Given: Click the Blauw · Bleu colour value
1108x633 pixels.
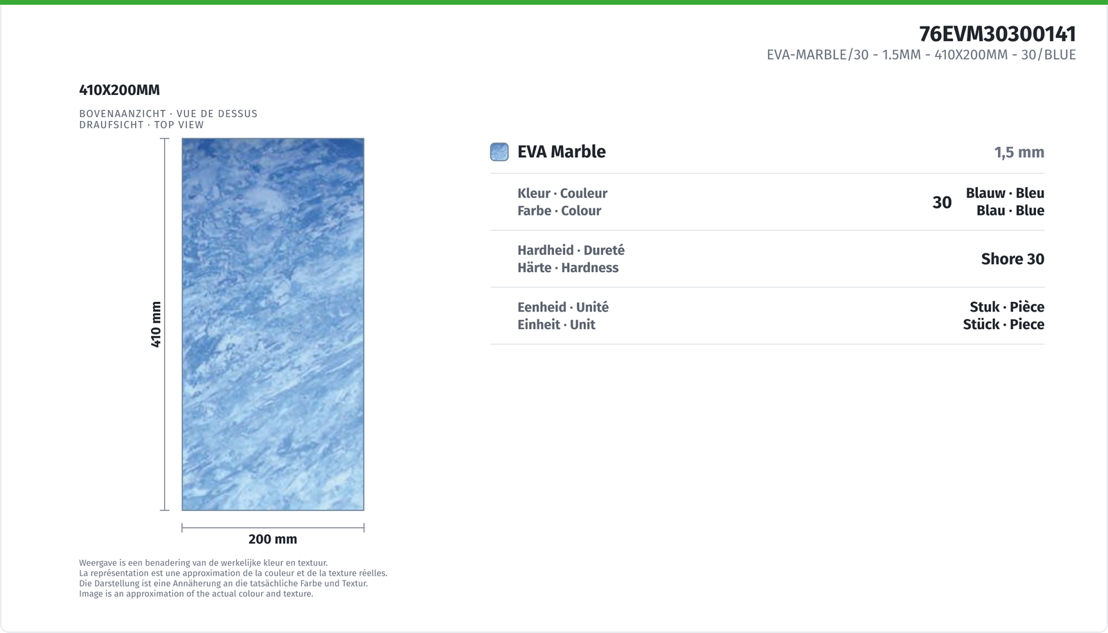Looking at the screenshot, I should [1005, 193].
